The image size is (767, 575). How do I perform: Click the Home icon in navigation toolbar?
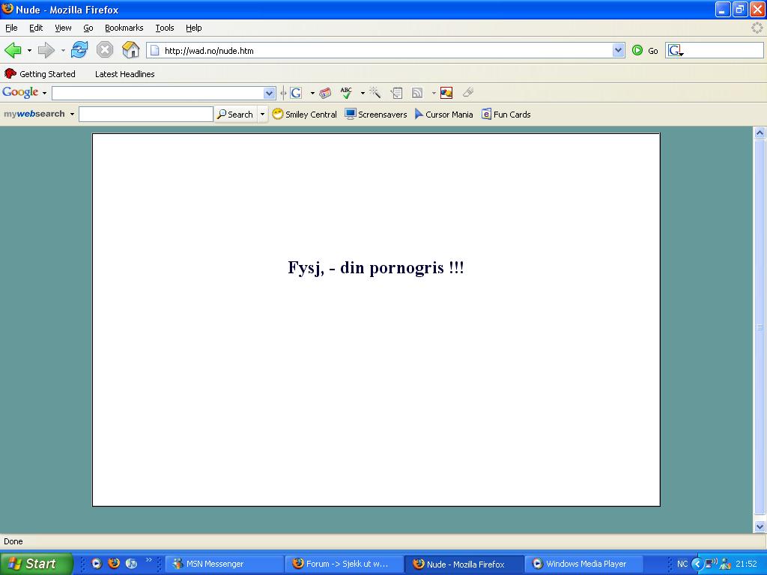[x=131, y=50]
